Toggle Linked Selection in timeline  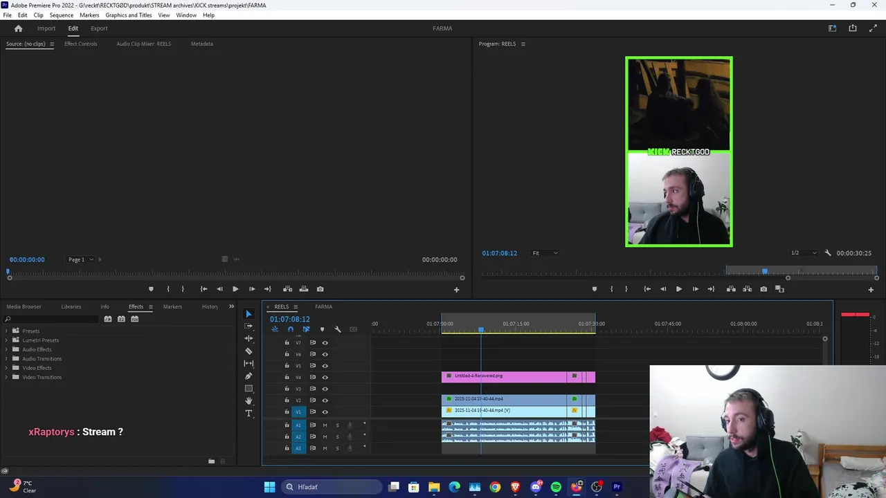[x=306, y=329]
